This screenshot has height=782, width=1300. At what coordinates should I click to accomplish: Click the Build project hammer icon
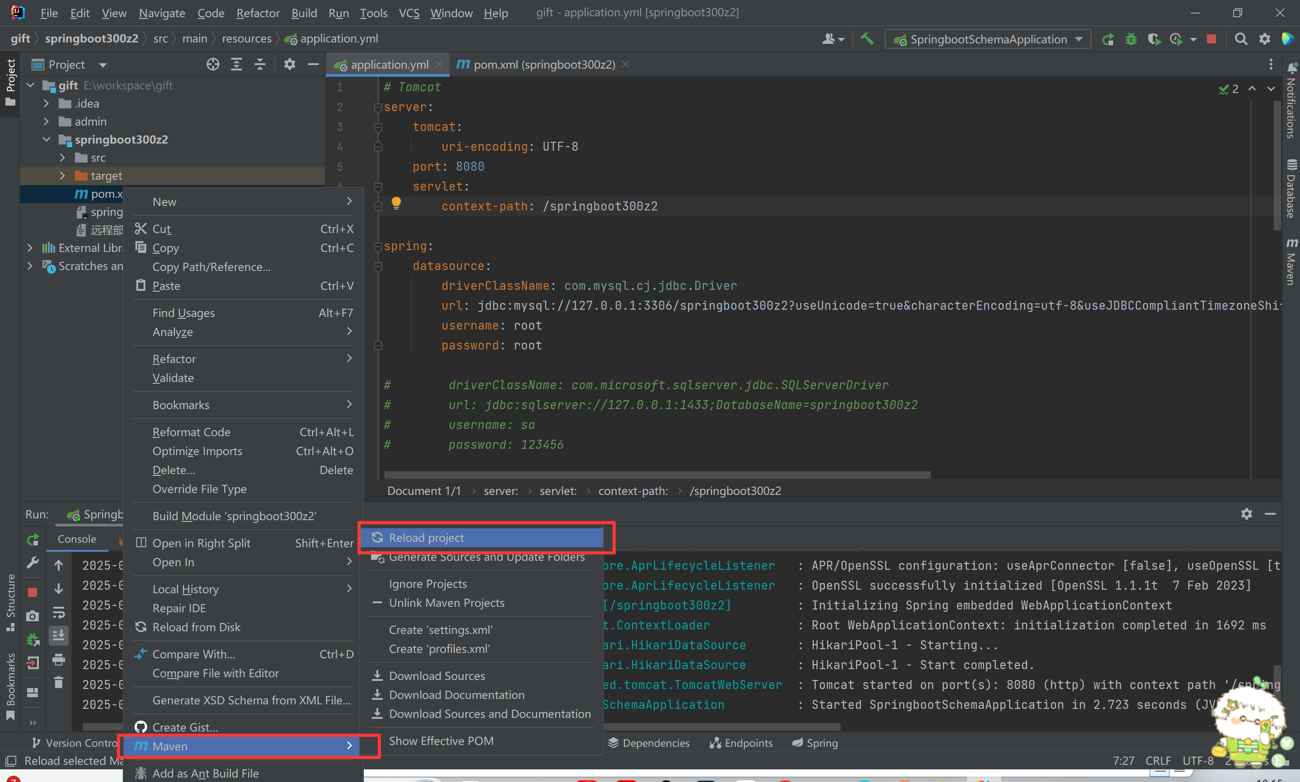point(867,39)
